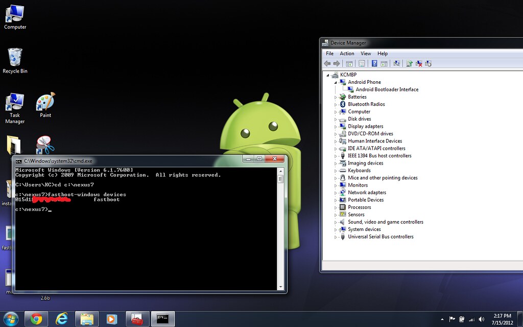
Task: Open the Action menu in Device Manager
Action: point(347,53)
